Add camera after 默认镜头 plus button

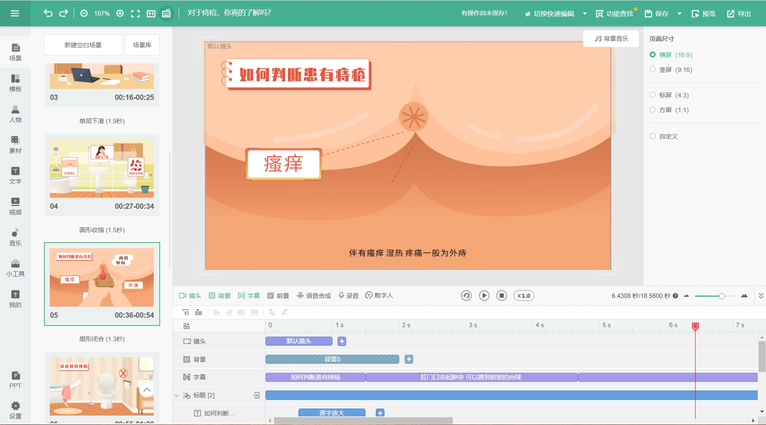pyautogui.click(x=342, y=341)
